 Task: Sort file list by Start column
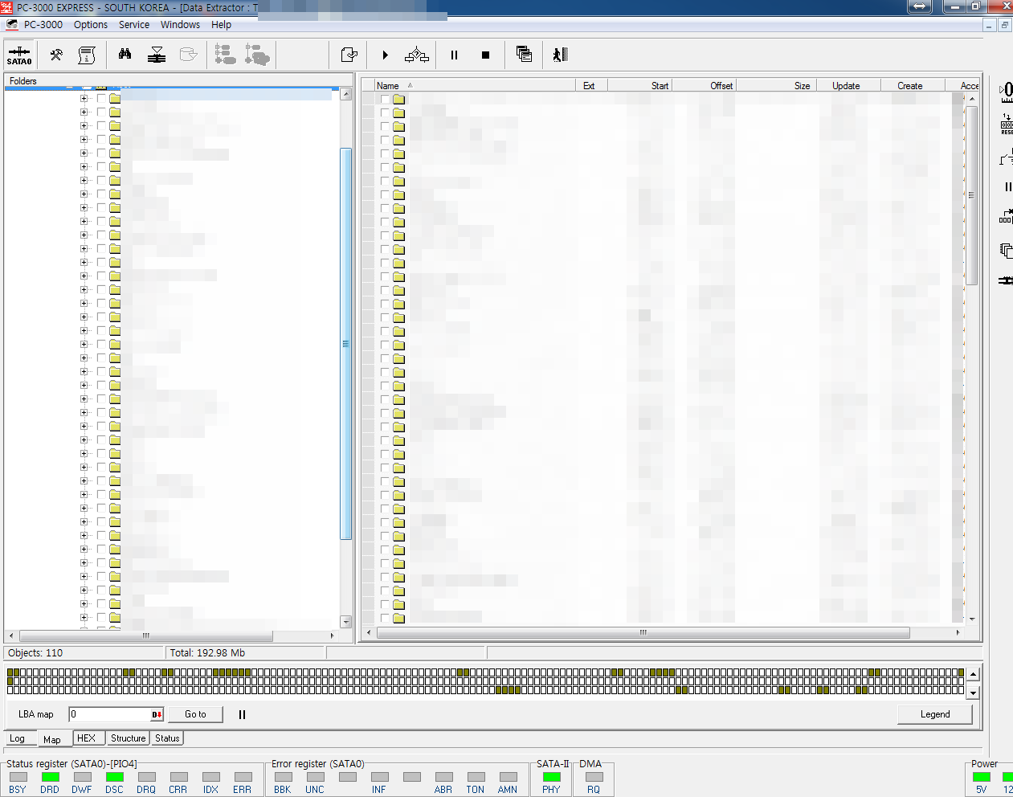639,85
